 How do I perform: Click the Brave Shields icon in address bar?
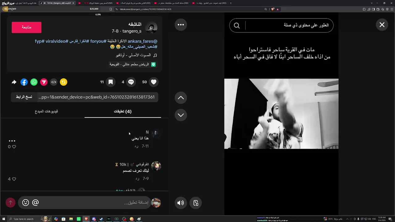coord(272,9)
